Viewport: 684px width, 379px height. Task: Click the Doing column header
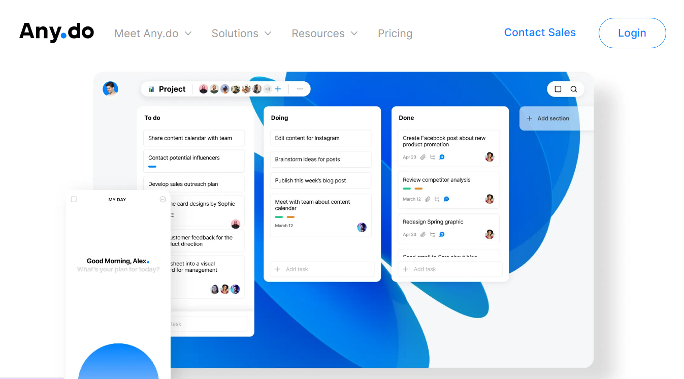coord(279,118)
